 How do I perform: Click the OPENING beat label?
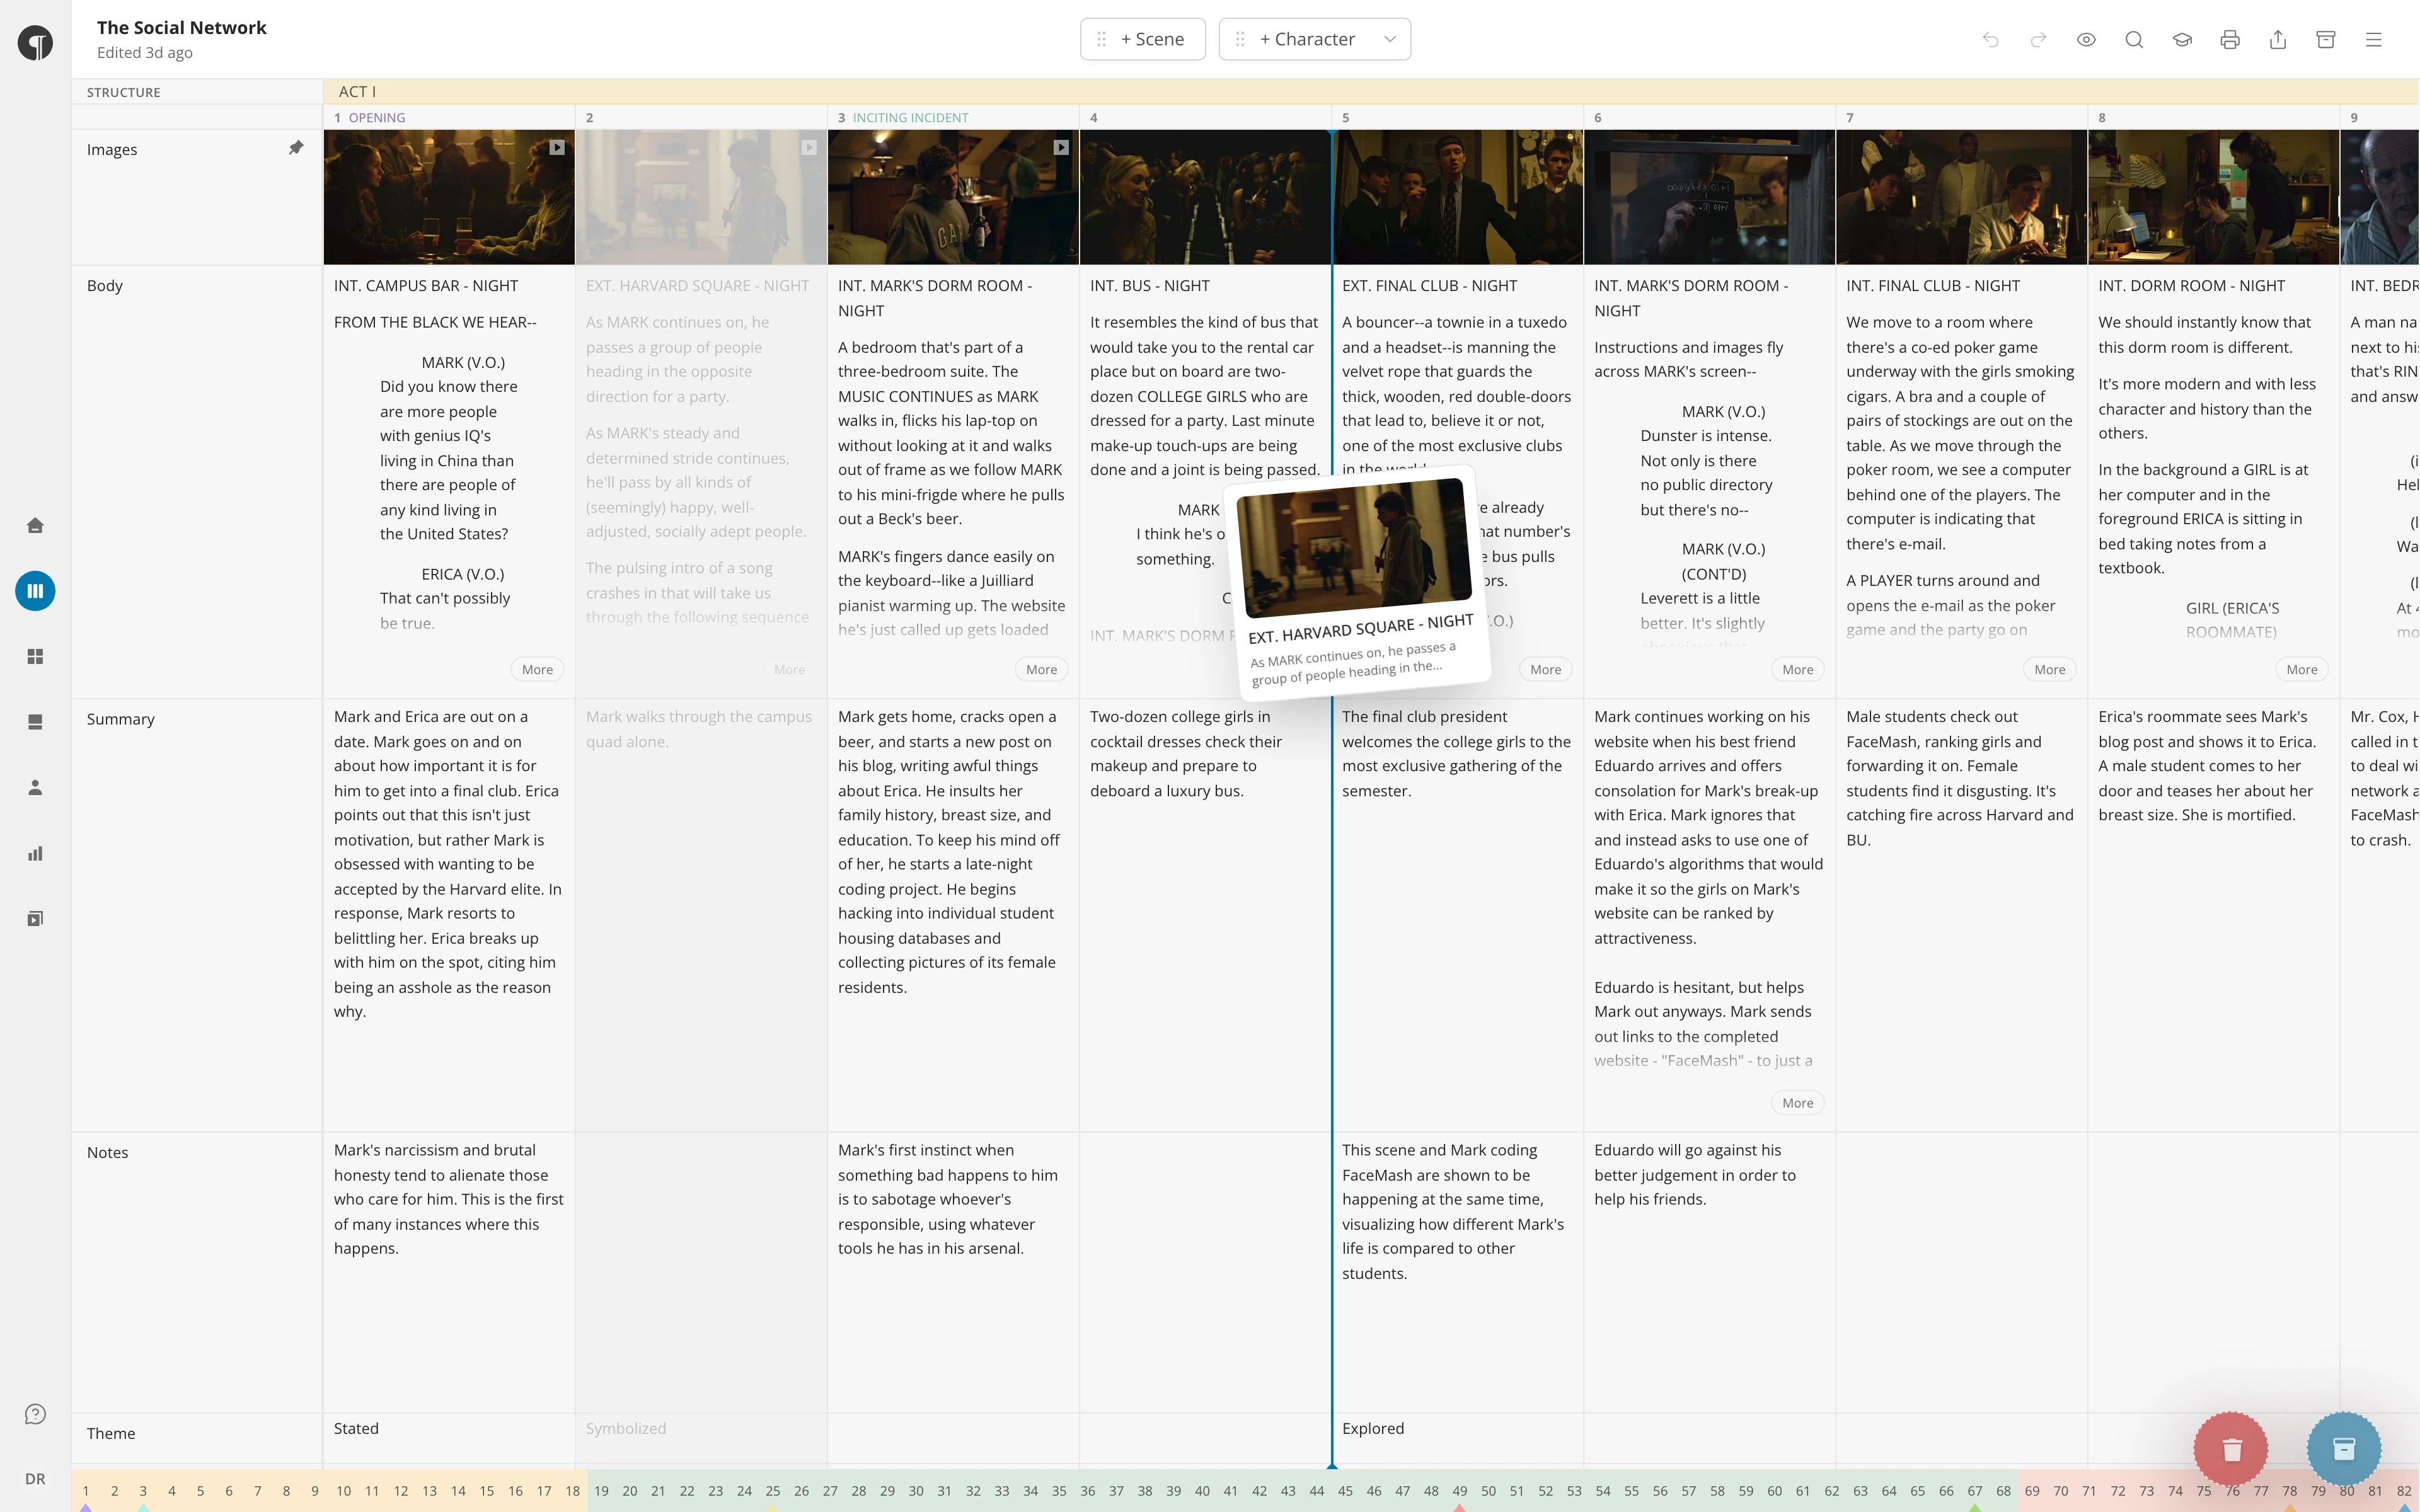click(377, 118)
